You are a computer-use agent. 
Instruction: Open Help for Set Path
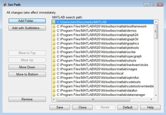pyautogui.click(x=150, y=107)
